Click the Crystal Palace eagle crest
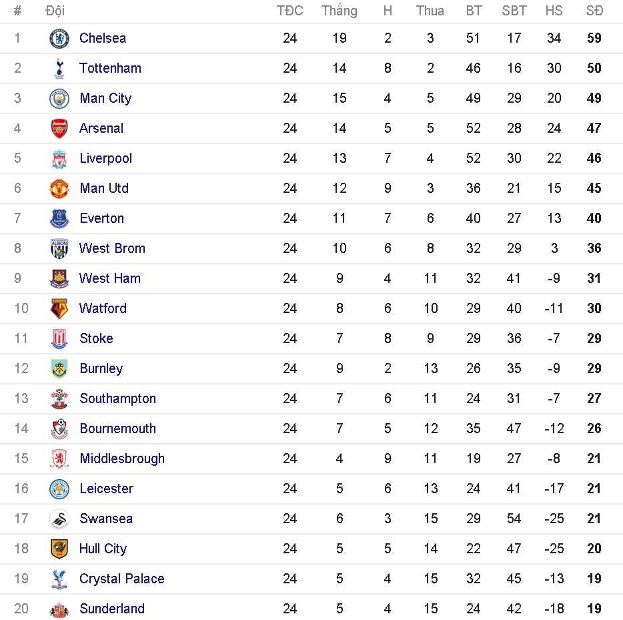 coord(59,579)
